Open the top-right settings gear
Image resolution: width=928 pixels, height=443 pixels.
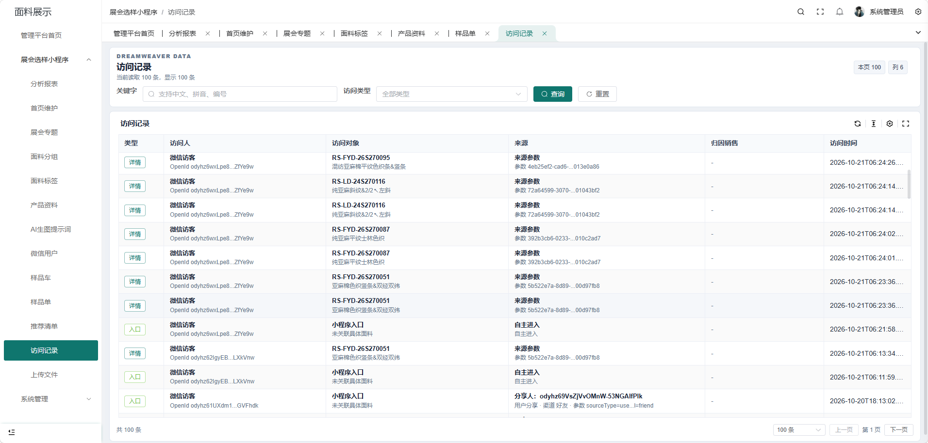point(918,12)
